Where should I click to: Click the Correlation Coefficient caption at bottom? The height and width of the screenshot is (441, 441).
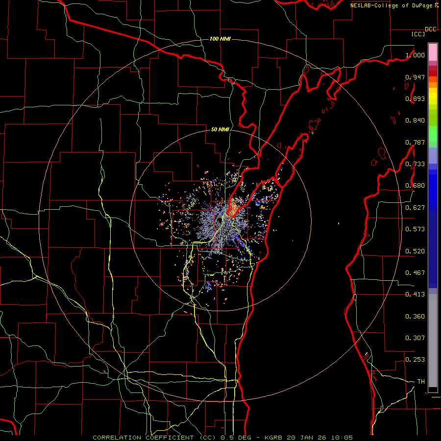(x=222, y=438)
